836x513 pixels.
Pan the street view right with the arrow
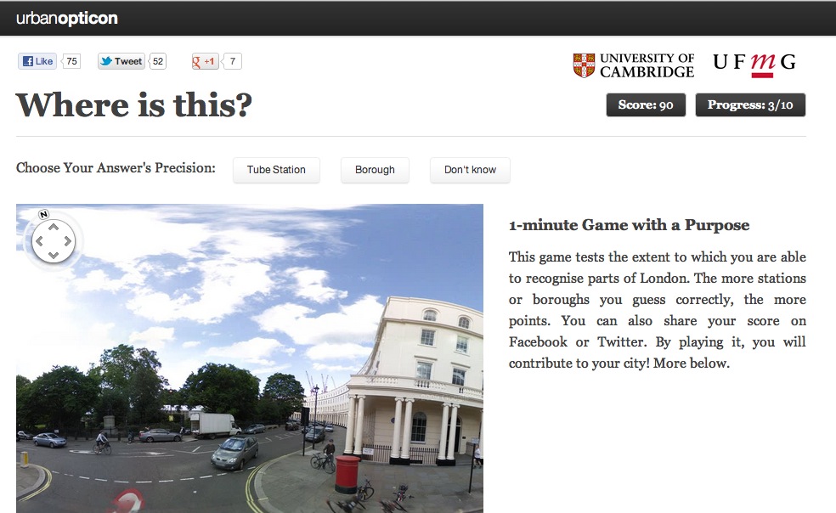[68, 241]
